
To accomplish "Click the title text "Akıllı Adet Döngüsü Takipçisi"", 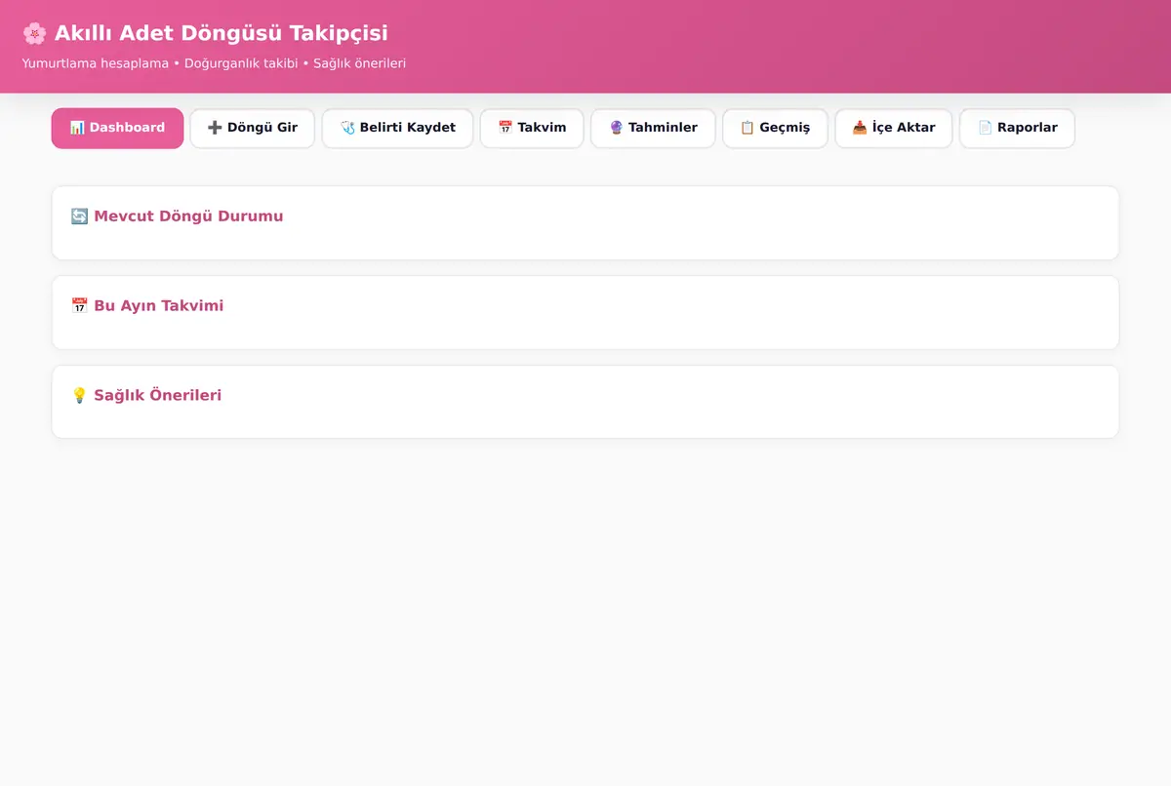I will click(x=222, y=33).
